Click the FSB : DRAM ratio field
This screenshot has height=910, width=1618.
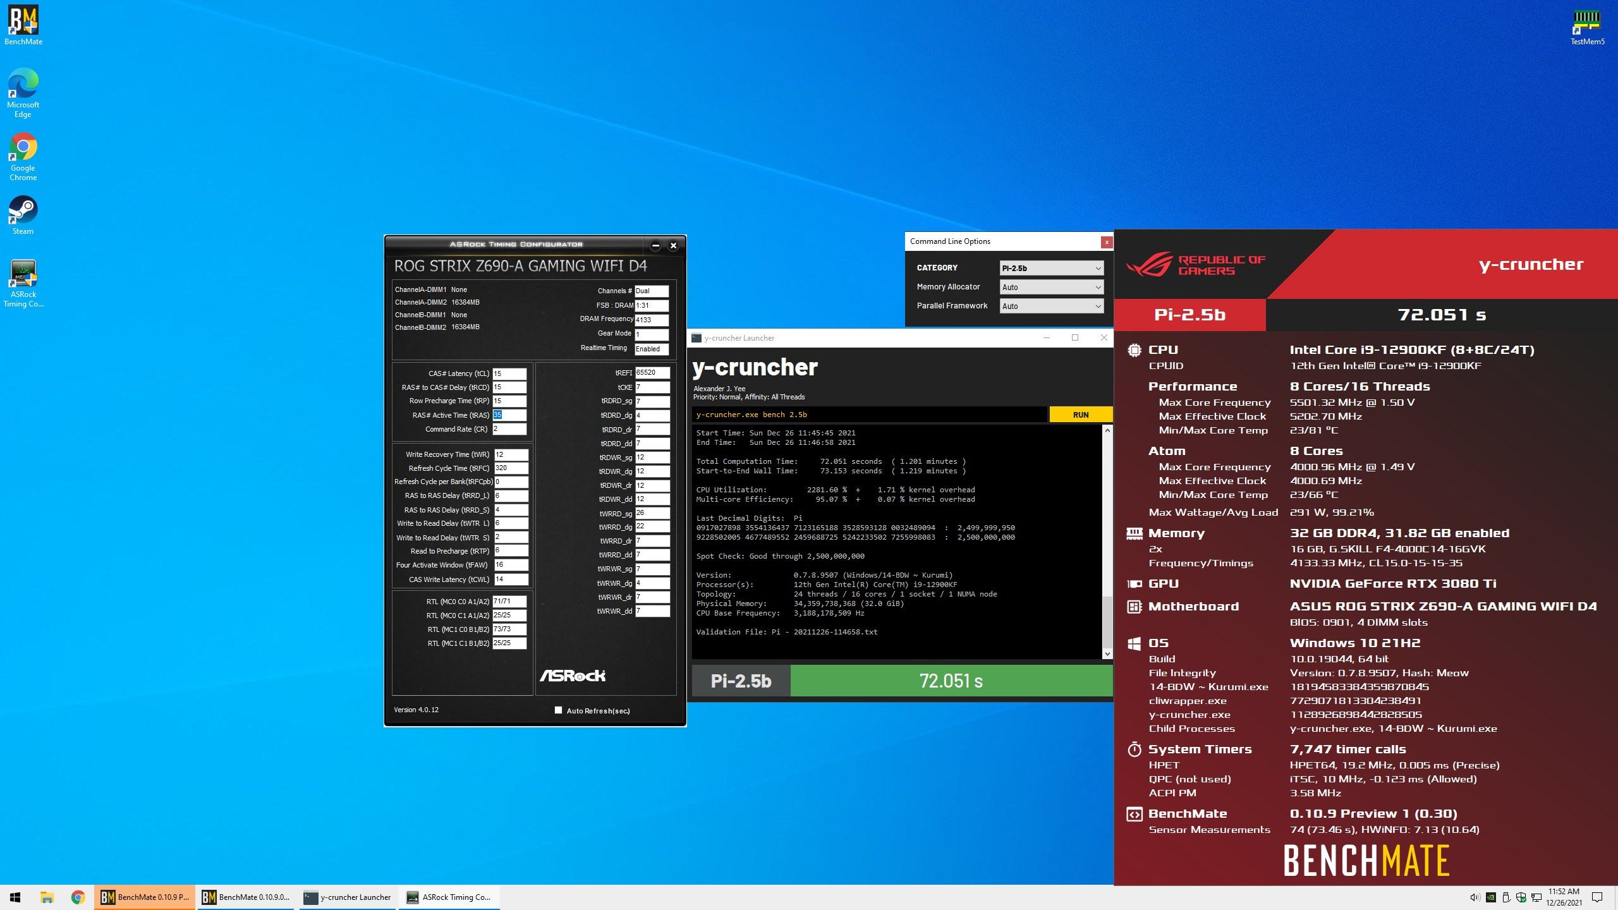click(652, 305)
